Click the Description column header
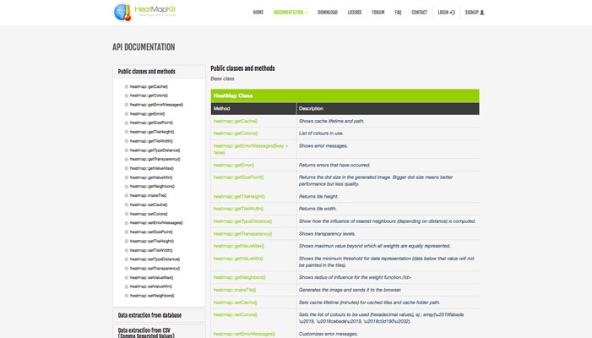Viewport: 592px width, 338px height. click(x=388, y=108)
